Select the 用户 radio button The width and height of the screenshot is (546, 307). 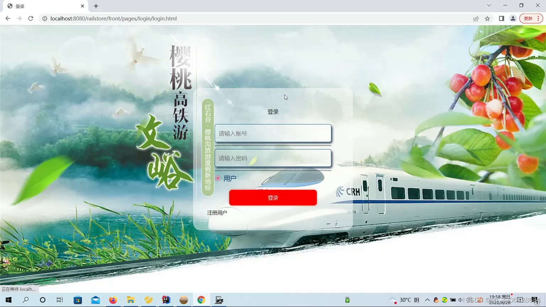coord(218,178)
